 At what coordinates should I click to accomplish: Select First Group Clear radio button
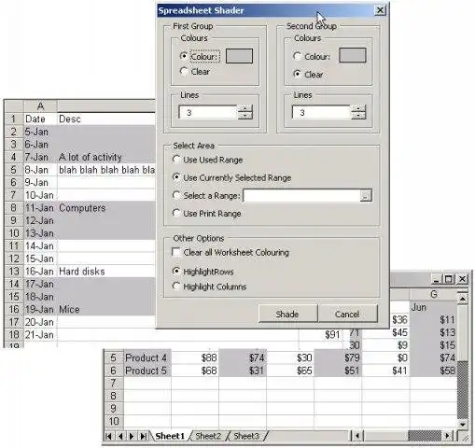coord(184,72)
